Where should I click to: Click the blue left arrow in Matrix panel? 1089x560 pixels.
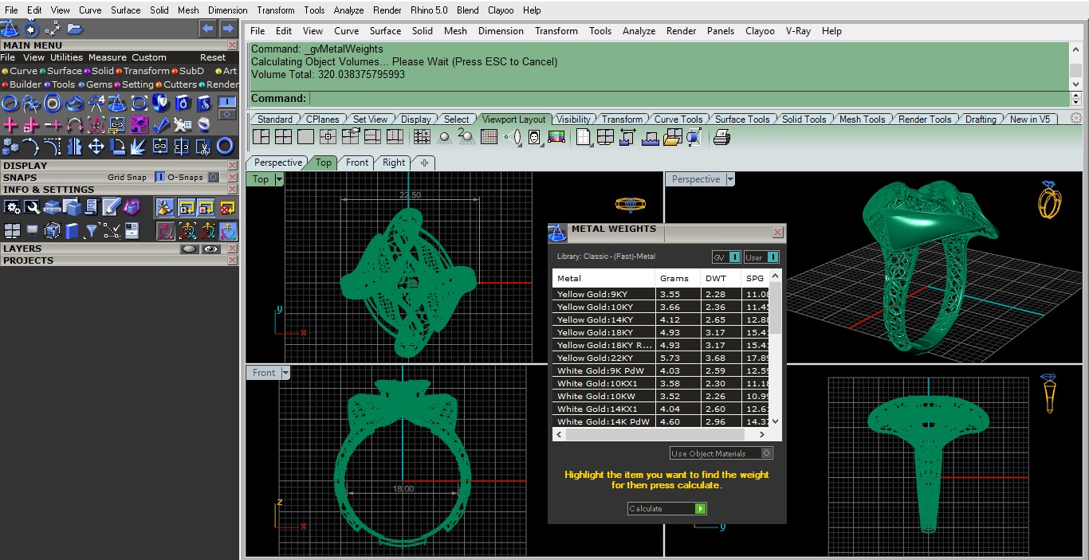click(x=208, y=29)
